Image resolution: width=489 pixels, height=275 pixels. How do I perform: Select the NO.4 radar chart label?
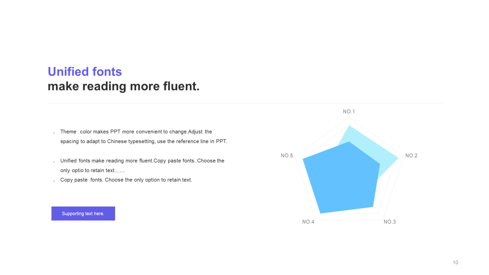coord(308,222)
